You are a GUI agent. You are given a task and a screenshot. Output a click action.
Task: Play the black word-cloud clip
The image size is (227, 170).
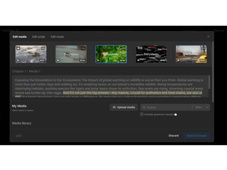tap(138, 60)
